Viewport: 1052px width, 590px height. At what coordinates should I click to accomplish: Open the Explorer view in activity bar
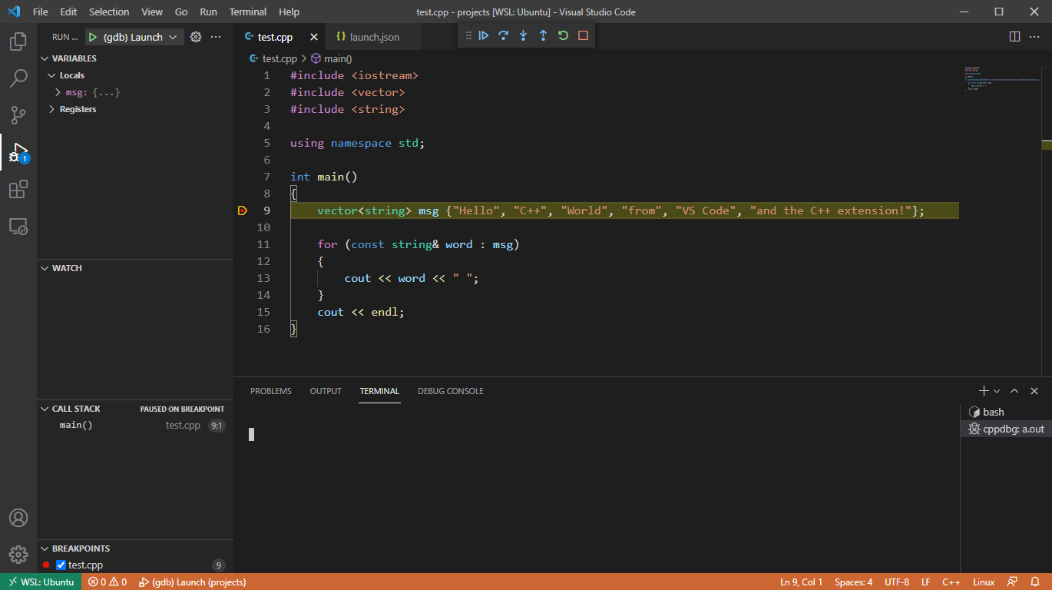[18, 41]
